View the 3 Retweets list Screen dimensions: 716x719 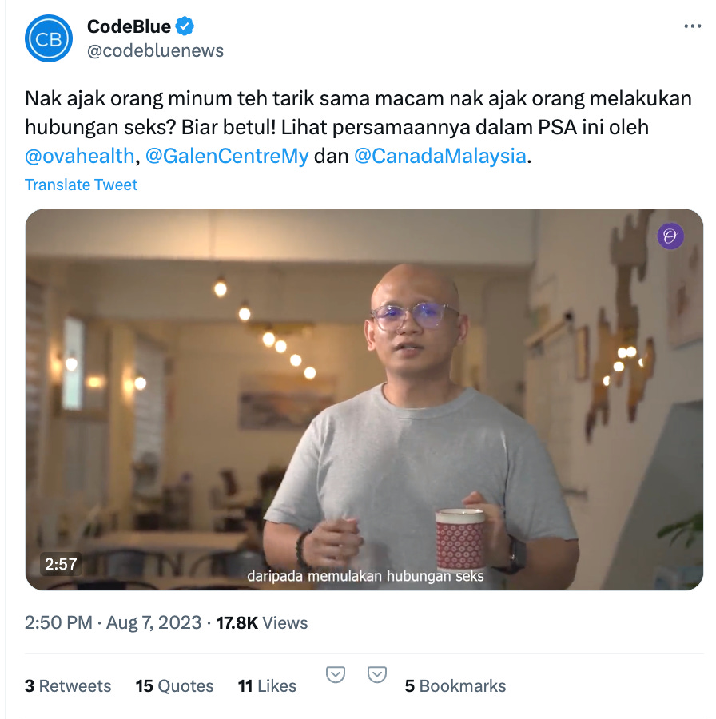click(68, 686)
